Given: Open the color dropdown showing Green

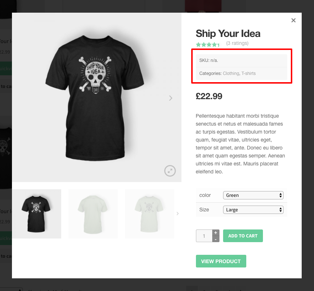Looking at the screenshot, I should pyautogui.click(x=253, y=195).
